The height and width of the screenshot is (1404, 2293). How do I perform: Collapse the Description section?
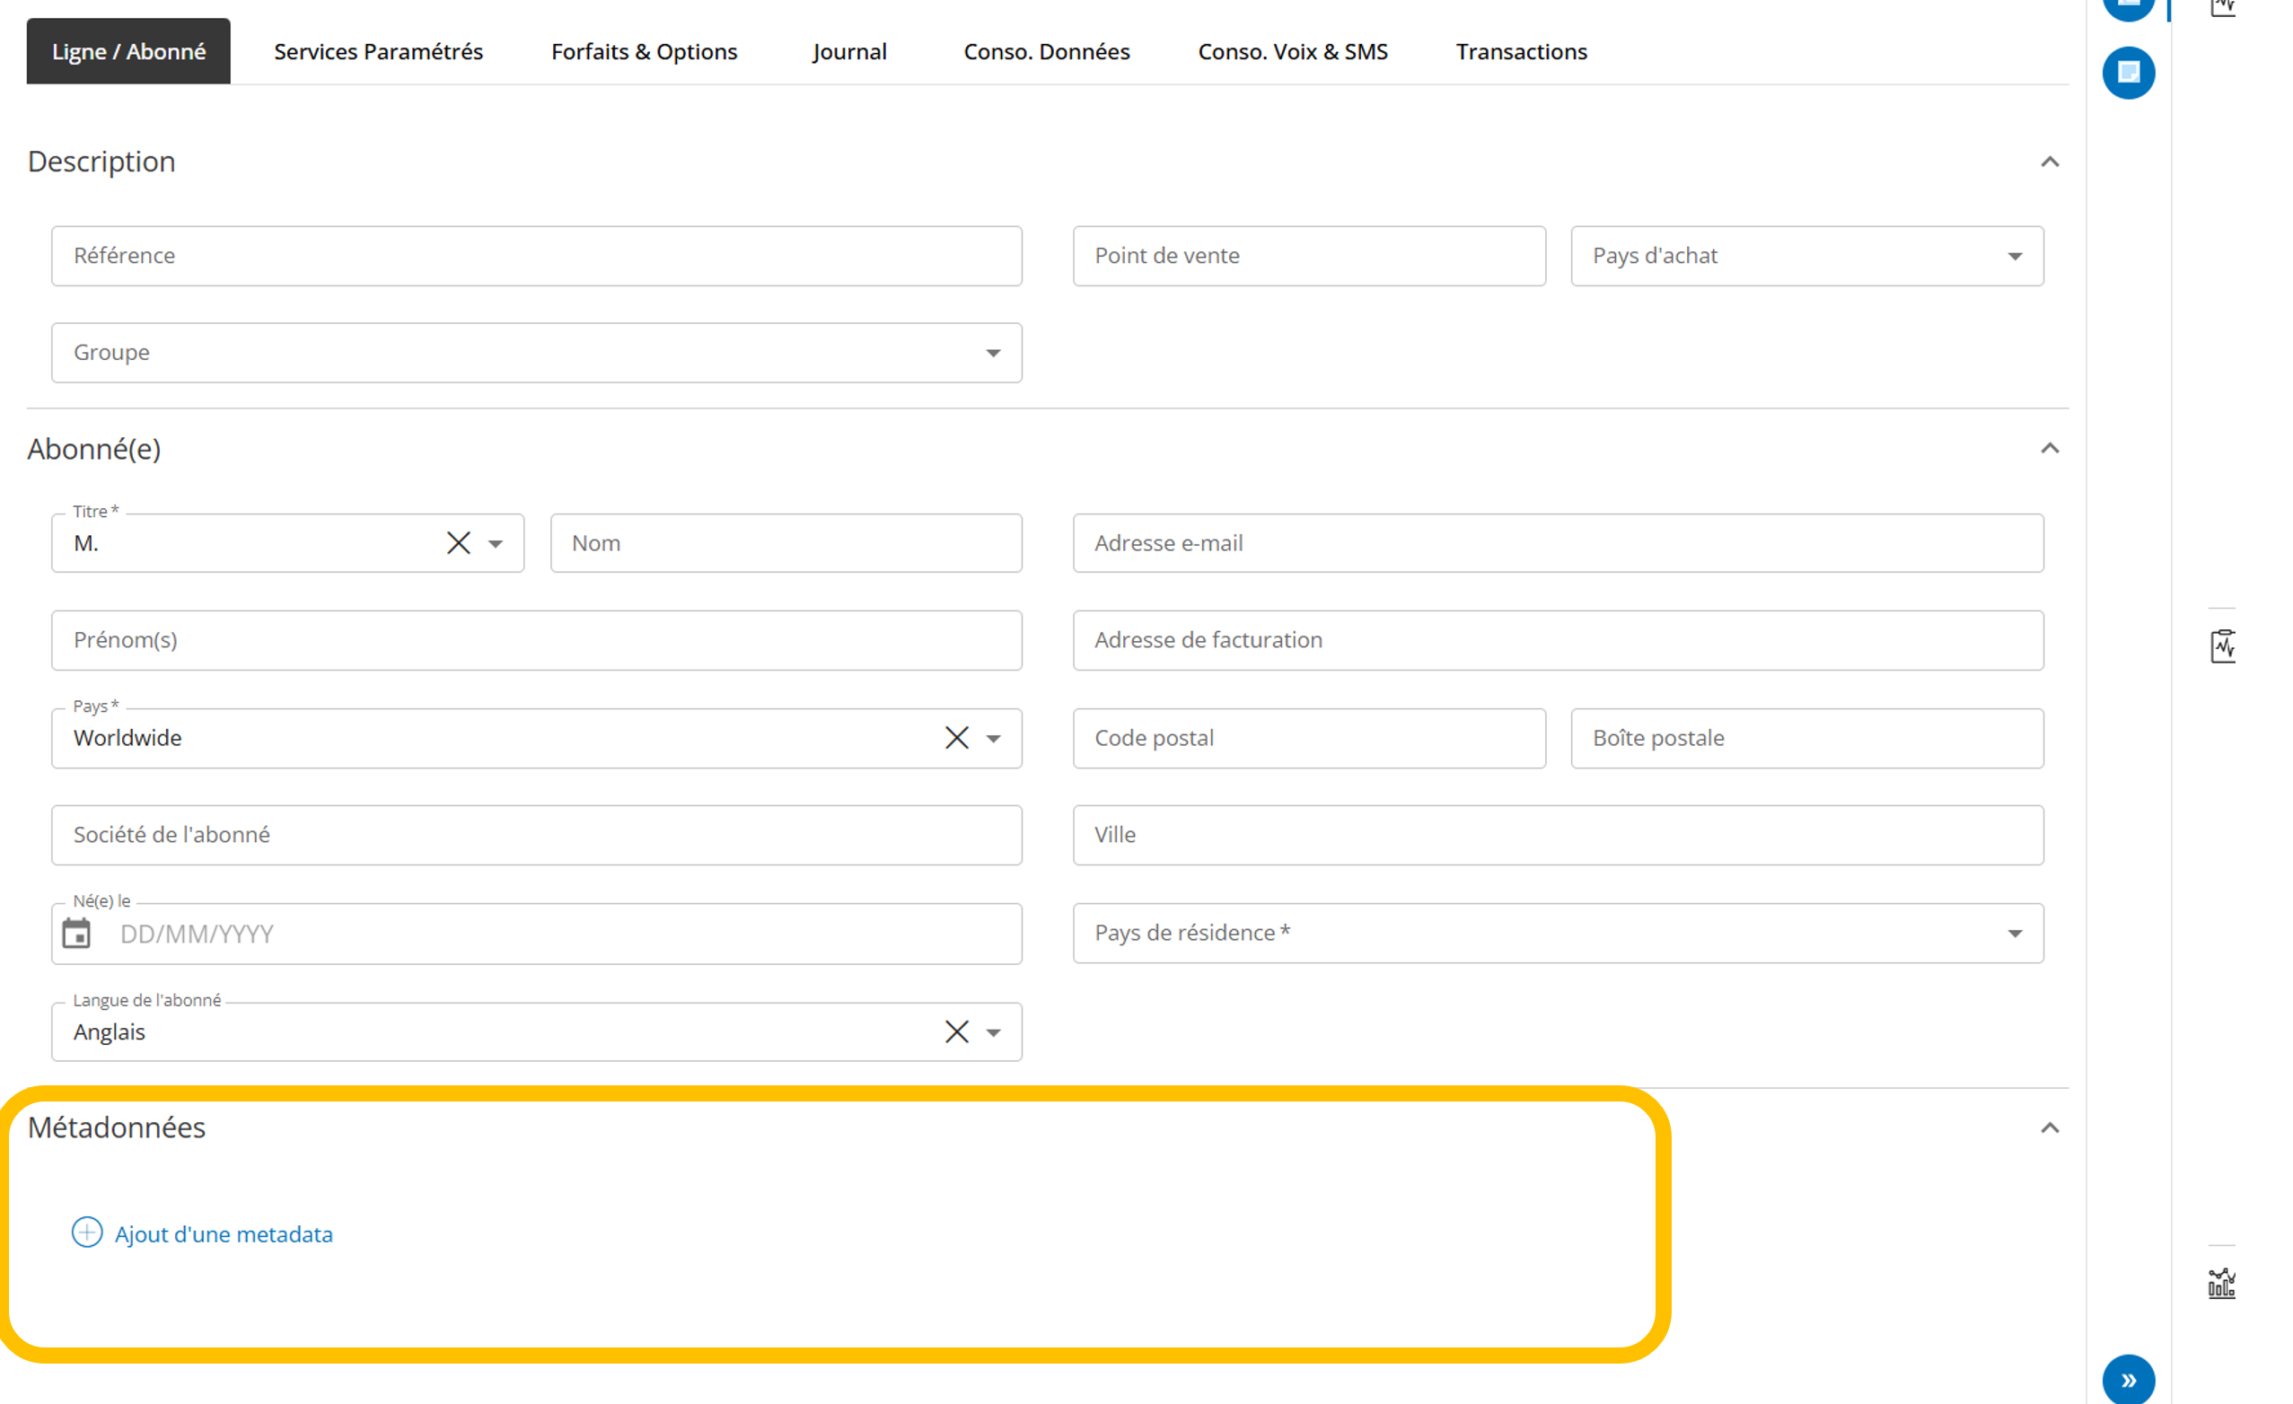[x=2049, y=162]
